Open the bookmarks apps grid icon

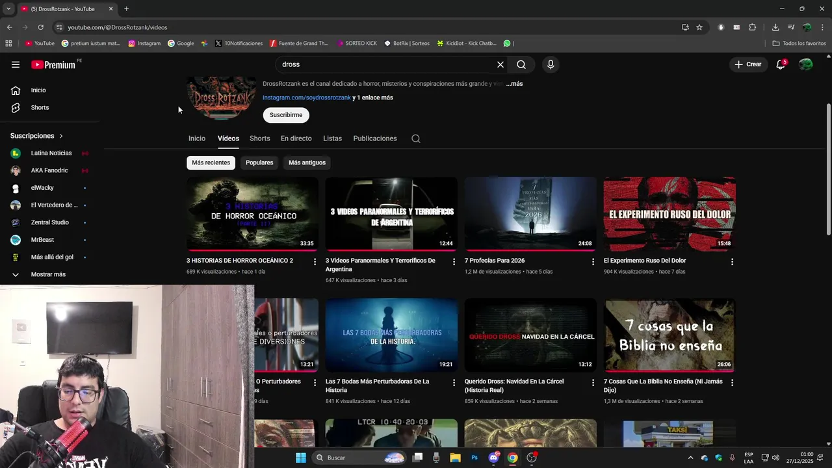(8, 44)
